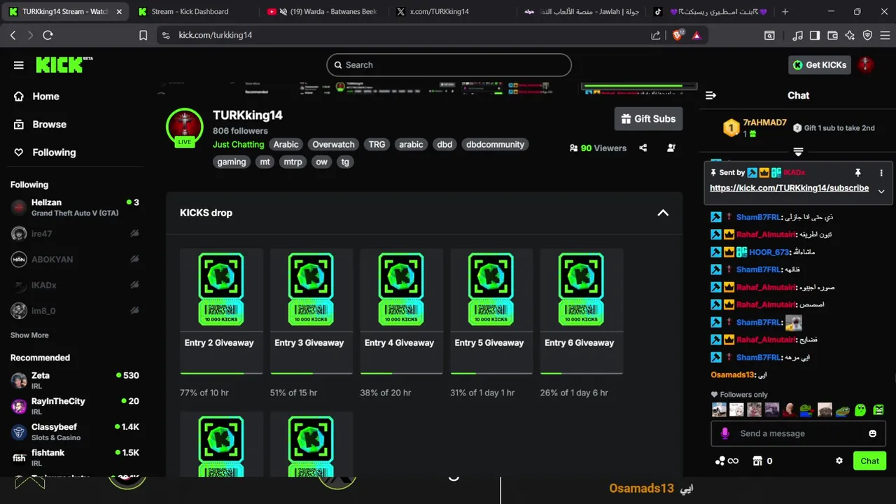
Task: Send message with green Chat button
Action: coord(869,461)
